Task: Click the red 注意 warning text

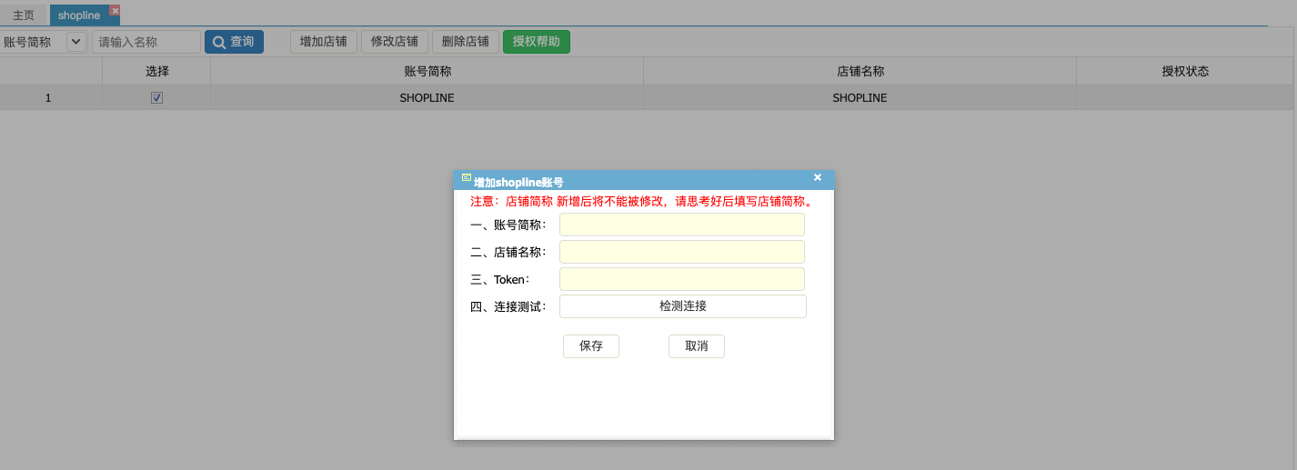Action: pyautogui.click(x=642, y=202)
